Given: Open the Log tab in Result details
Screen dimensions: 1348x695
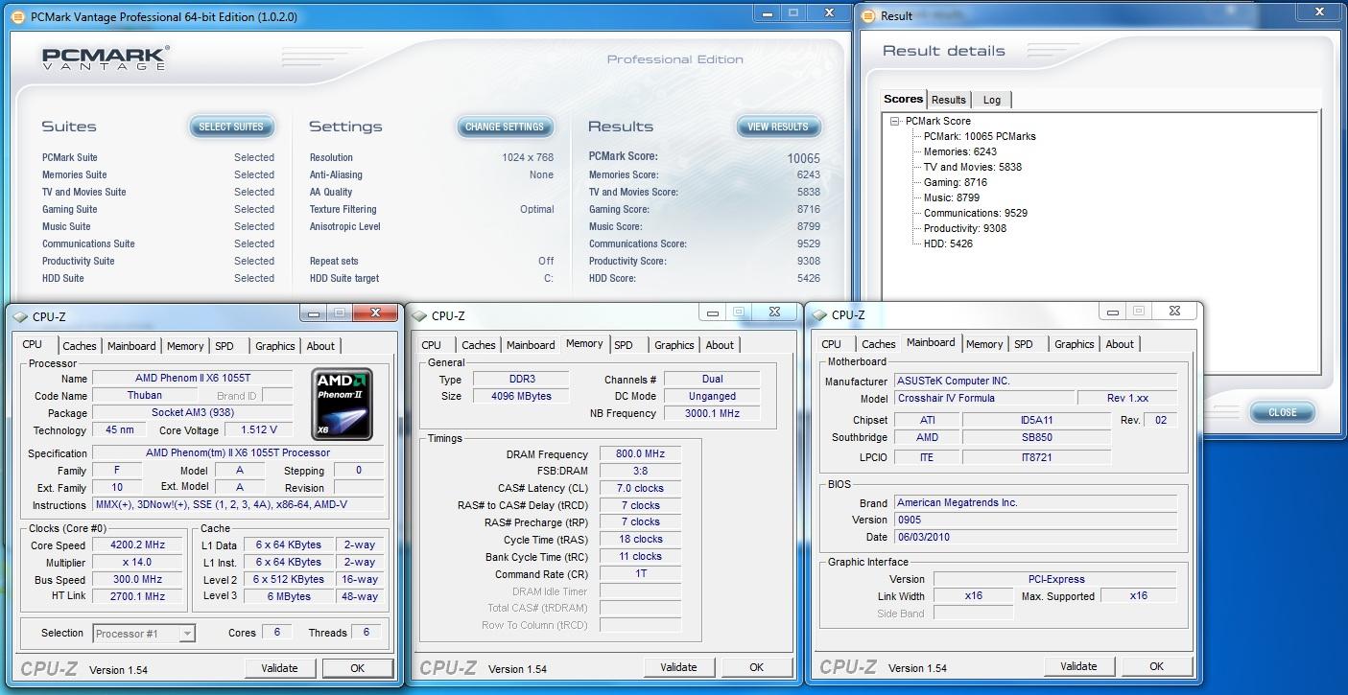Looking at the screenshot, I should click(x=992, y=100).
